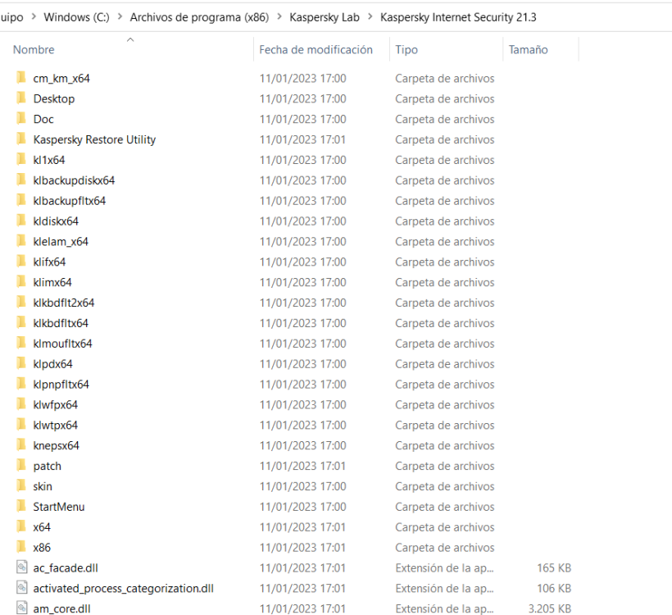Screen dimensions: 672x615
Task: Click activated_process_categorization.dll file name
Action: point(124,589)
